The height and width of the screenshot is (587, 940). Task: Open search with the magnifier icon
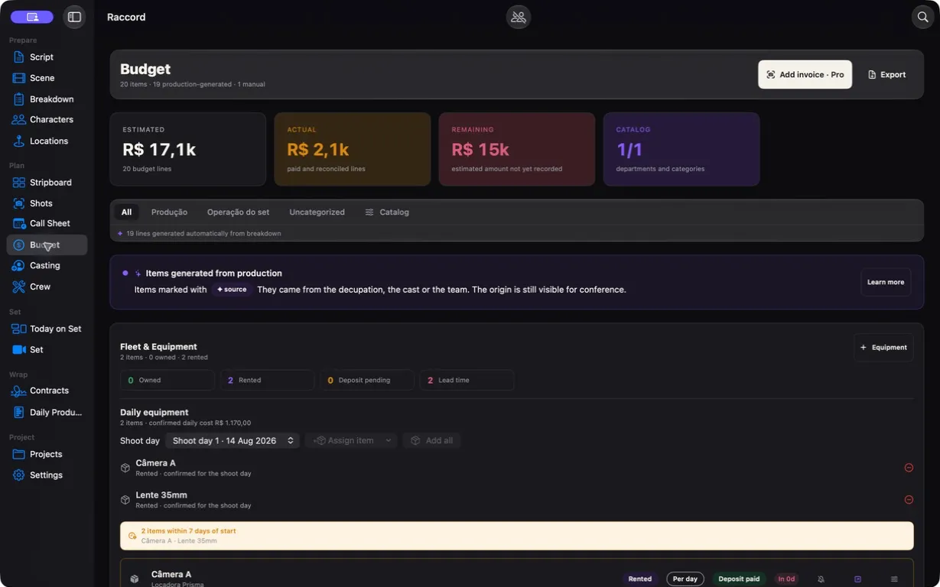point(923,17)
